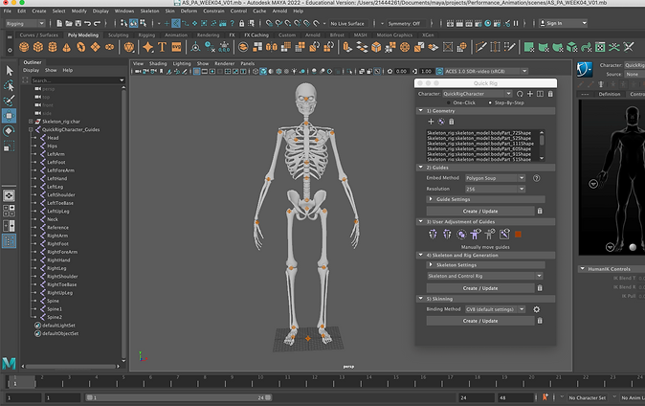Viewport: 645px width, 406px height.
Task: Create a polygon sphere from the shelf
Action: tap(24, 47)
